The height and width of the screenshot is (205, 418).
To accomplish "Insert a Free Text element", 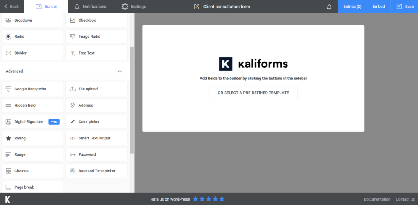I will tap(96, 53).
